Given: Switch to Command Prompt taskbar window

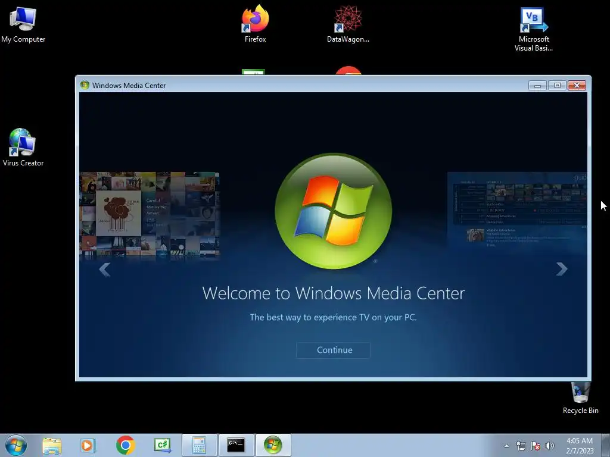Looking at the screenshot, I should [236, 445].
